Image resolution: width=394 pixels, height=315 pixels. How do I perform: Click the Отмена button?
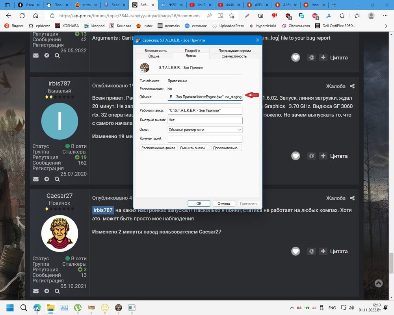[224, 204]
